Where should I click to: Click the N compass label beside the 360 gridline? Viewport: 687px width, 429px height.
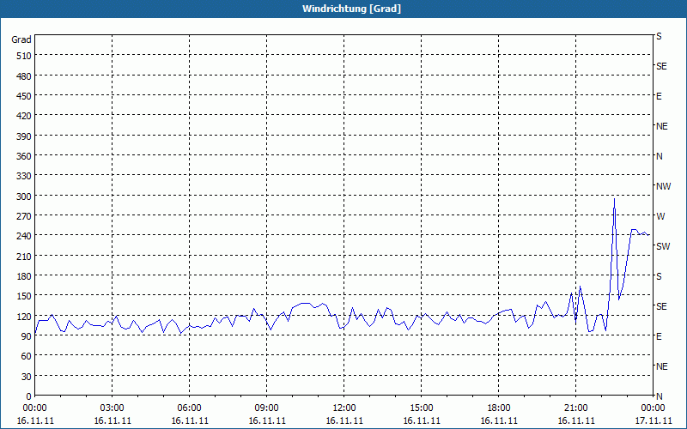(x=660, y=156)
